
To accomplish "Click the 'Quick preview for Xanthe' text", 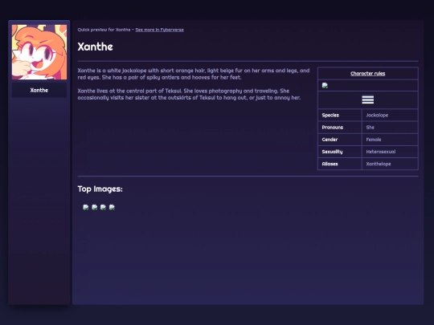I will tap(104, 30).
